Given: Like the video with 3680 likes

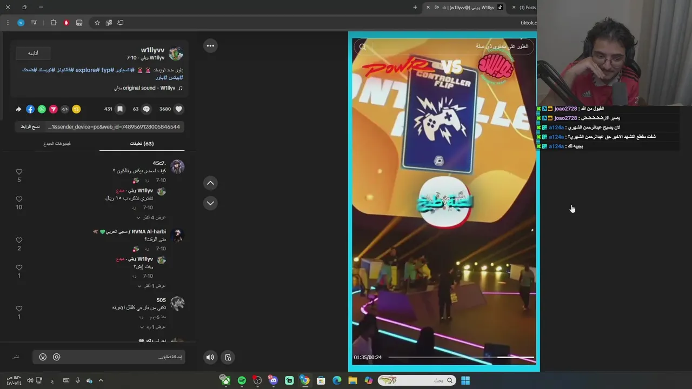Looking at the screenshot, I should tap(179, 109).
